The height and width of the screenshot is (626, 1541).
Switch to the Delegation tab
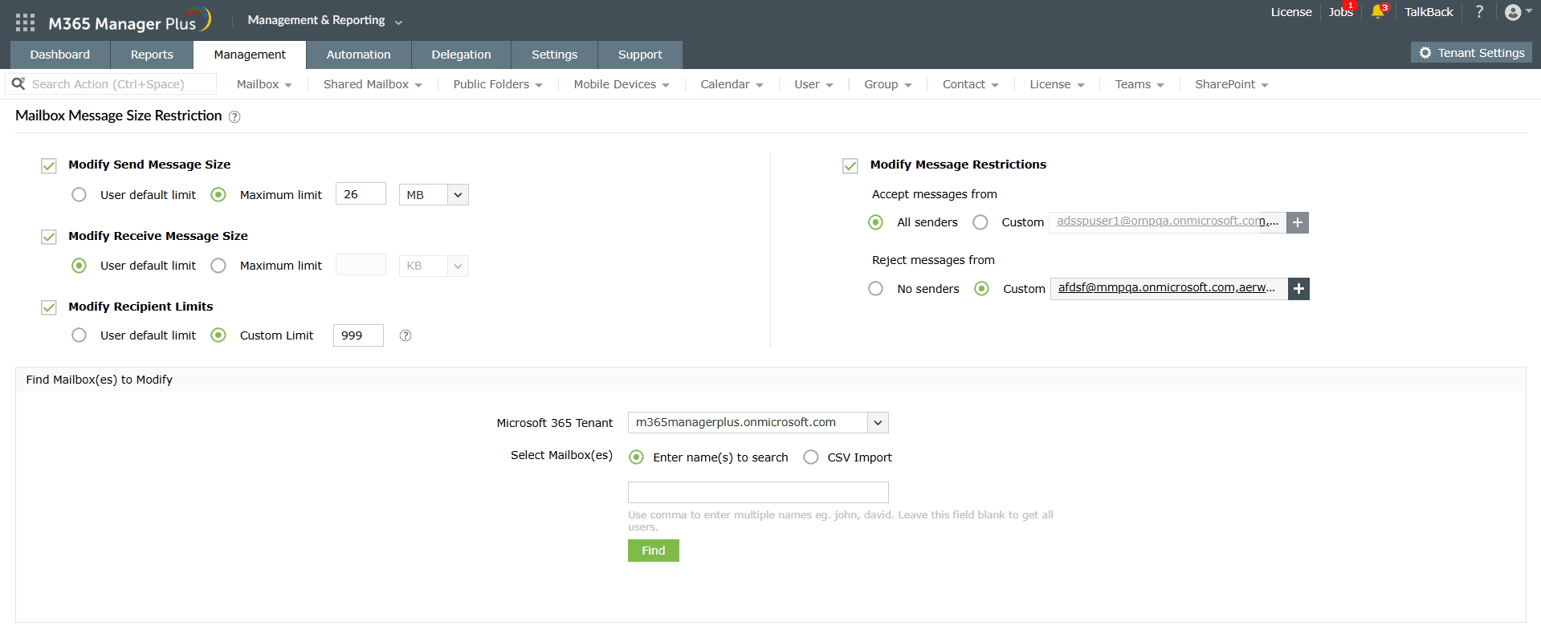461,55
